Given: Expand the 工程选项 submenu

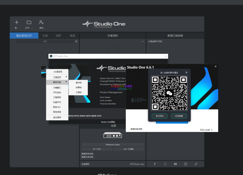Looking at the screenshot, I should click(x=57, y=77).
